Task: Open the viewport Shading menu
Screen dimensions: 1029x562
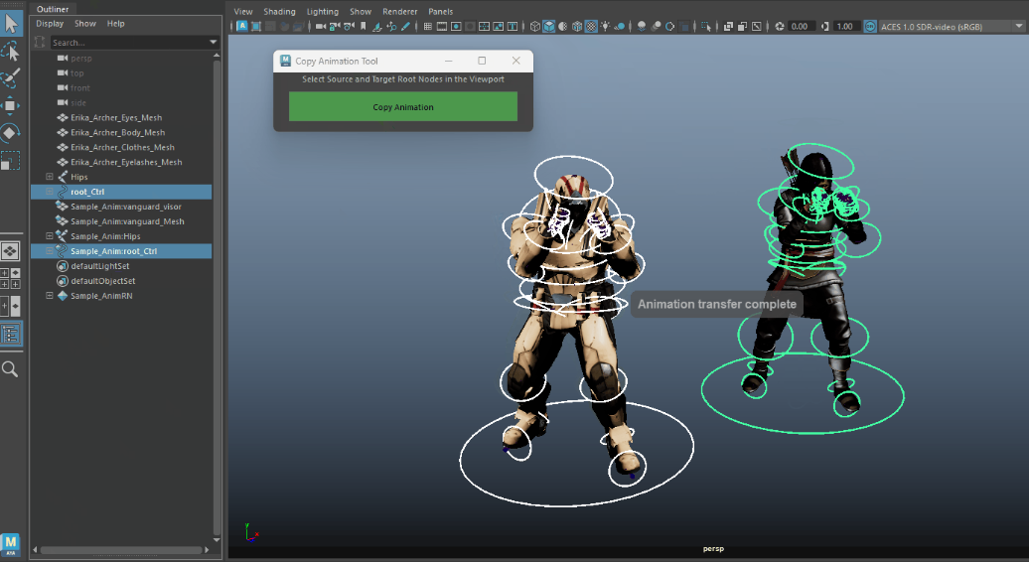Action: click(x=279, y=11)
